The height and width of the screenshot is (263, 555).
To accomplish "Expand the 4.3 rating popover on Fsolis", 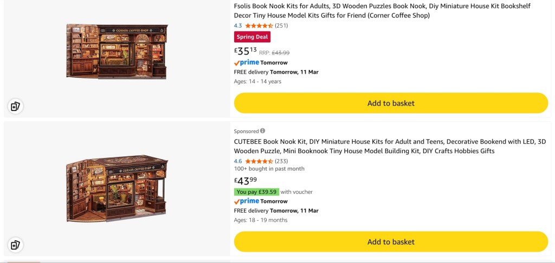I will pos(238,25).
